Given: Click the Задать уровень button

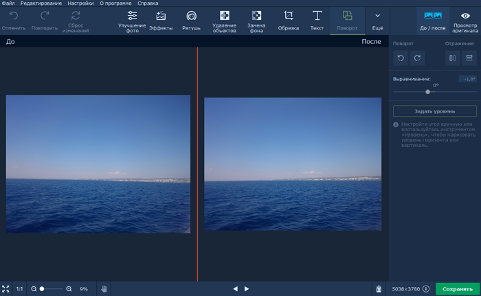Looking at the screenshot, I should click(x=434, y=111).
